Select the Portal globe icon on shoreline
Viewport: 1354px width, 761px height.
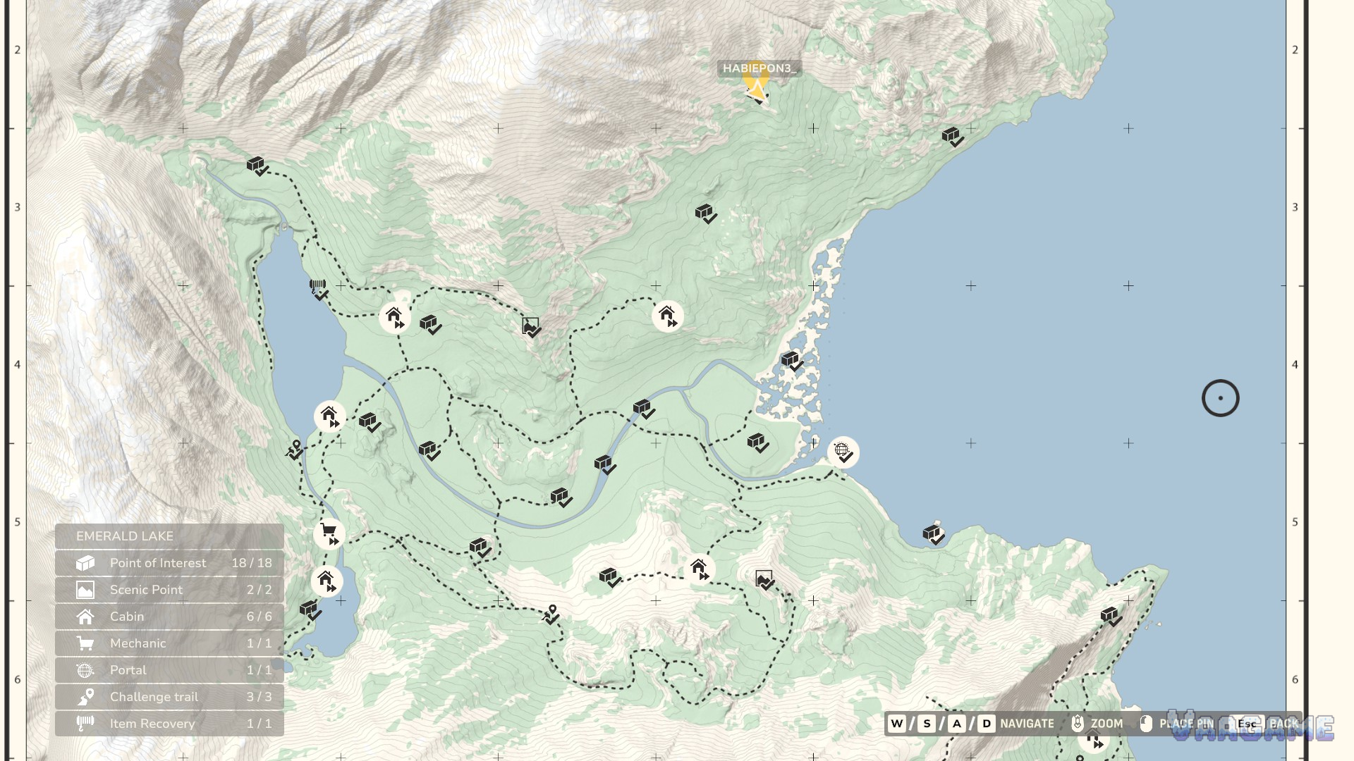[843, 452]
